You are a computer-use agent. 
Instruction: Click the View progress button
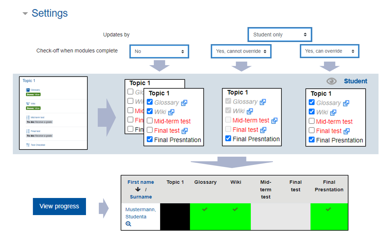59,207
